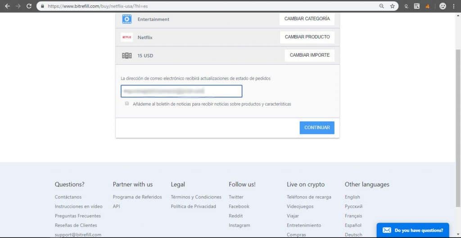
Task: Switch language to Français
Action: (x=353, y=216)
